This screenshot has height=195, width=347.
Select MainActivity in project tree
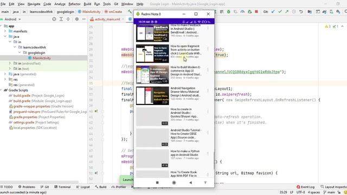[x=42, y=58]
